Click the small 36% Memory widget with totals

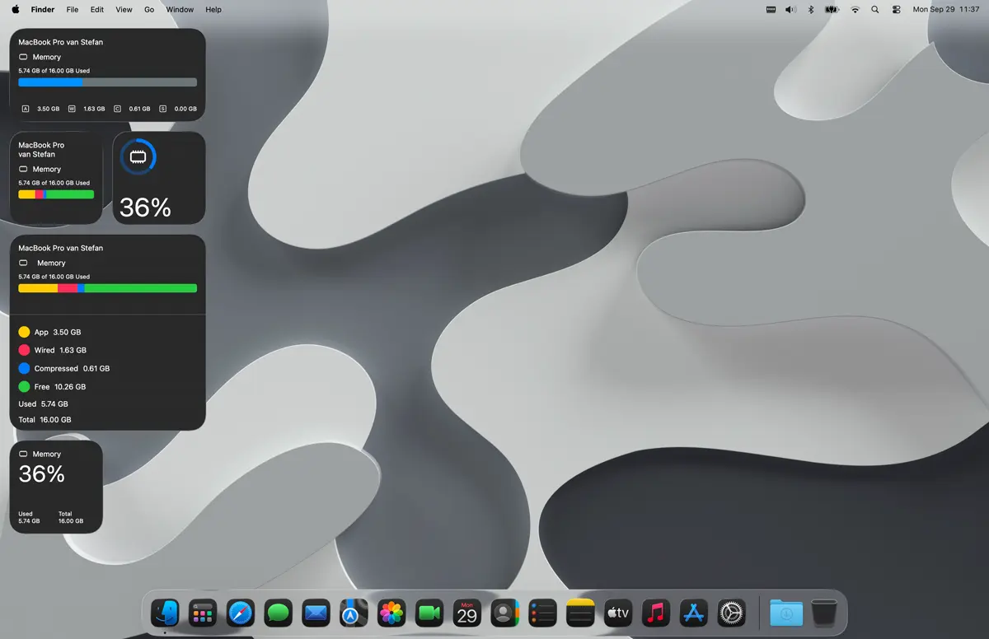tap(56, 486)
